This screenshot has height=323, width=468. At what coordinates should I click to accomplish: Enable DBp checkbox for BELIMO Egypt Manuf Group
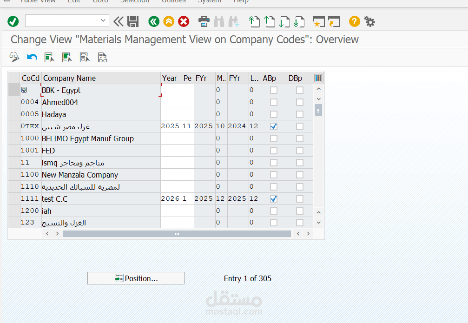click(299, 138)
